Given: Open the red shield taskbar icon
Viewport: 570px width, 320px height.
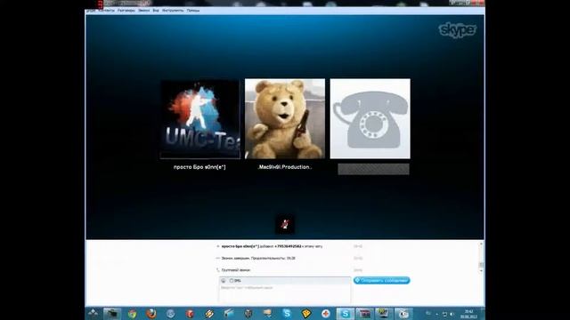Looking at the screenshot, I should pos(190,313).
